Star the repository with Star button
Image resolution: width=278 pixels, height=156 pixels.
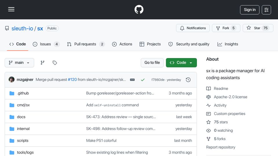[258, 28]
